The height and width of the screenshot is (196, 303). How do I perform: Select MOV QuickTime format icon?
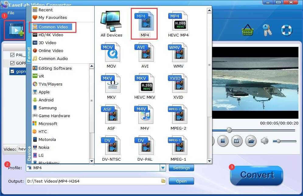point(110,54)
